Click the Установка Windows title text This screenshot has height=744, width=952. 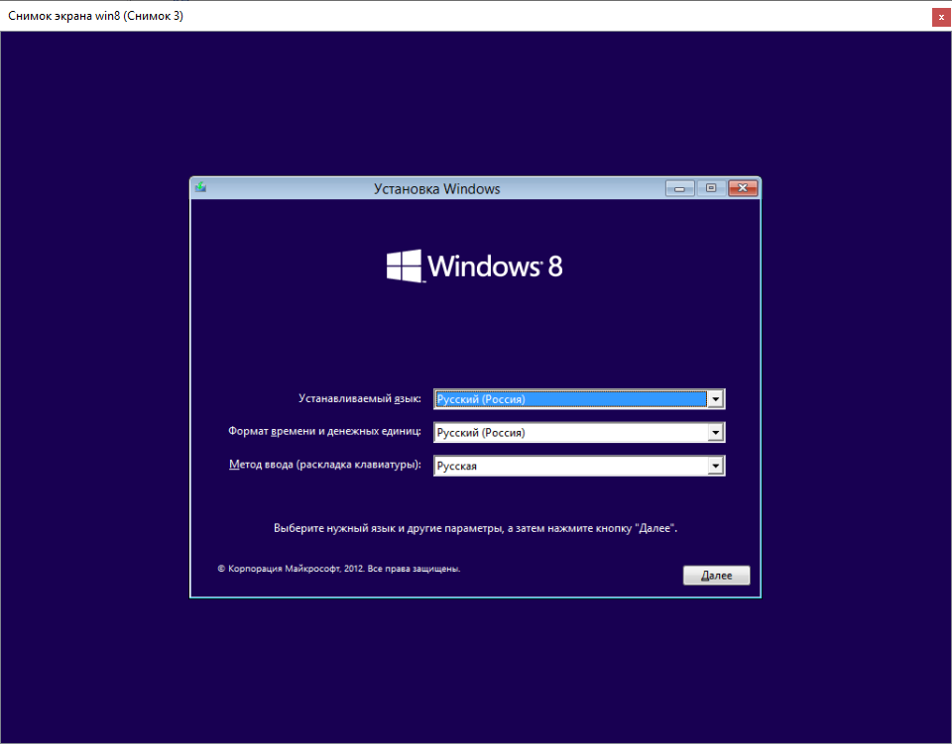436,189
